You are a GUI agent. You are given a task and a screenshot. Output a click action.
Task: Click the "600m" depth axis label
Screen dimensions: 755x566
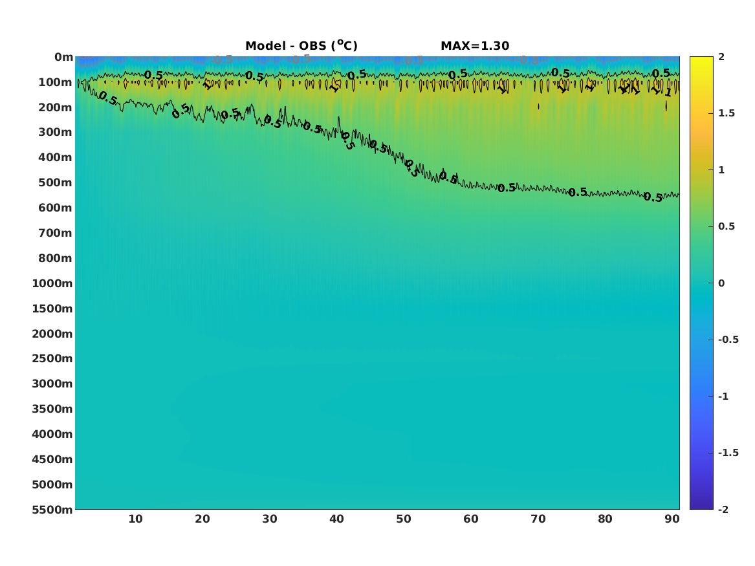tap(56, 208)
